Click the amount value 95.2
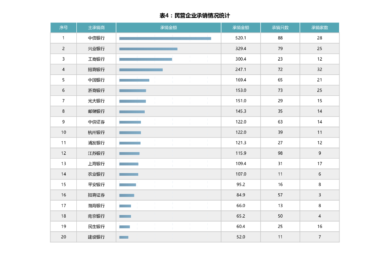The width and height of the screenshot is (391, 276). tap(241, 185)
